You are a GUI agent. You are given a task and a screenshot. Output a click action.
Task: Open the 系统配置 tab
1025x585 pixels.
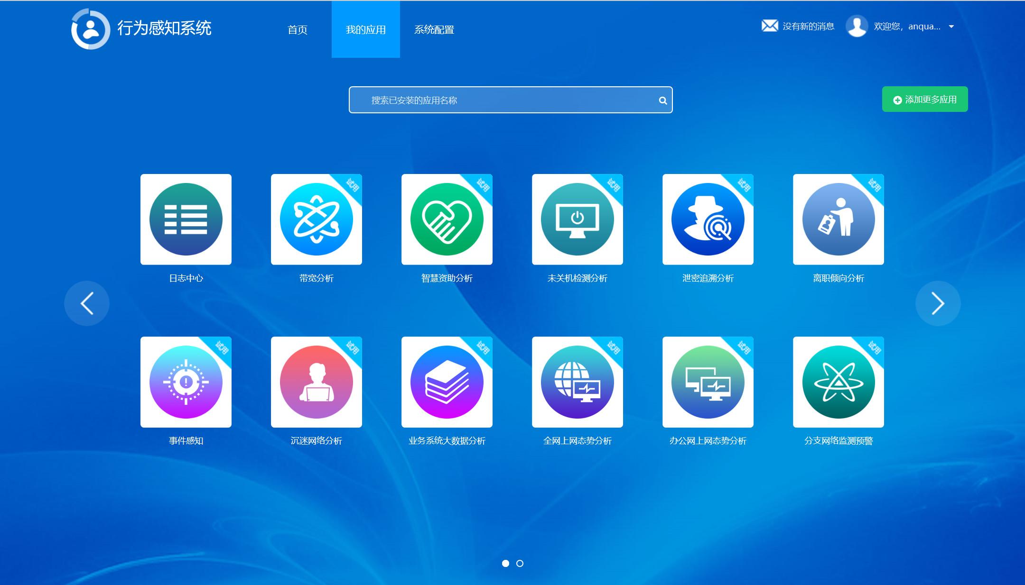[434, 30]
